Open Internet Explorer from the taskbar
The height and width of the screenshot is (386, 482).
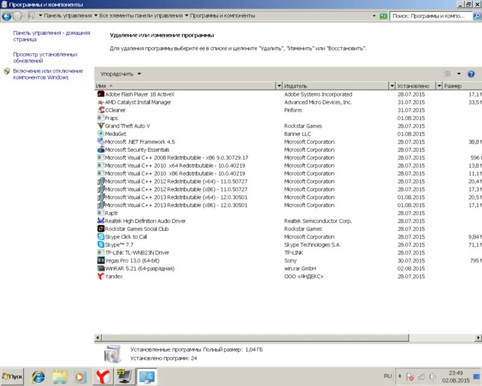pos(39,377)
